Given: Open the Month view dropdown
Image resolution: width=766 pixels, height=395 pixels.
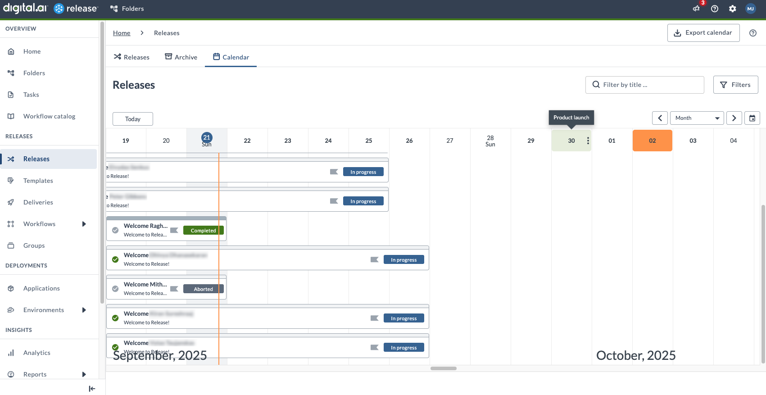Looking at the screenshot, I should pyautogui.click(x=697, y=118).
